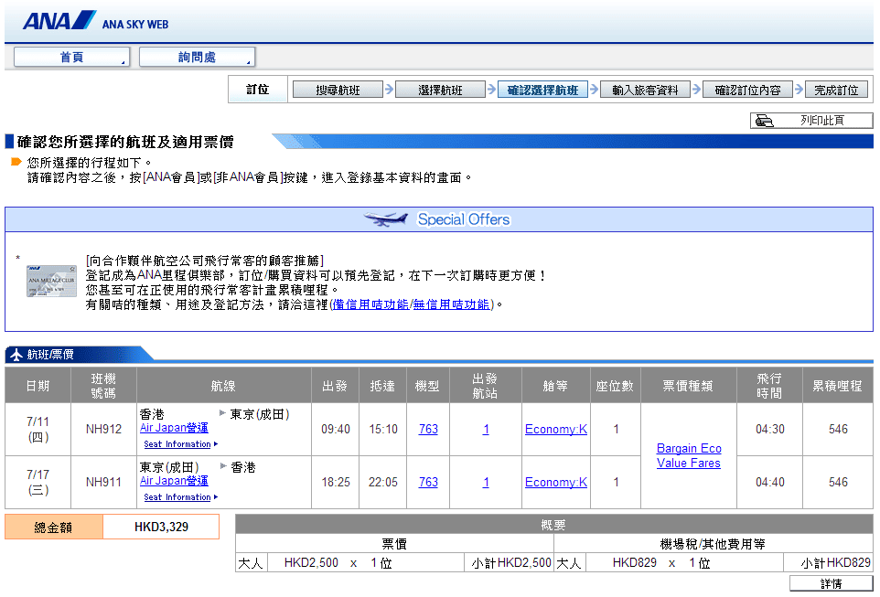
Task: Open the 備信用咭功能 link
Action: [x=370, y=304]
